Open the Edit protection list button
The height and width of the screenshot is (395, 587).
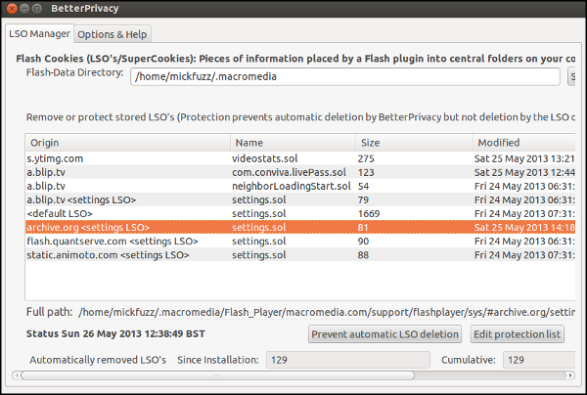coord(518,334)
